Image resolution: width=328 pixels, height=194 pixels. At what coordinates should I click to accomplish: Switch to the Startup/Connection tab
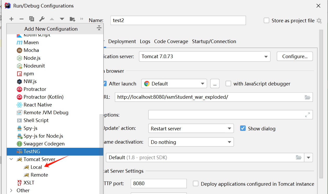(214, 41)
